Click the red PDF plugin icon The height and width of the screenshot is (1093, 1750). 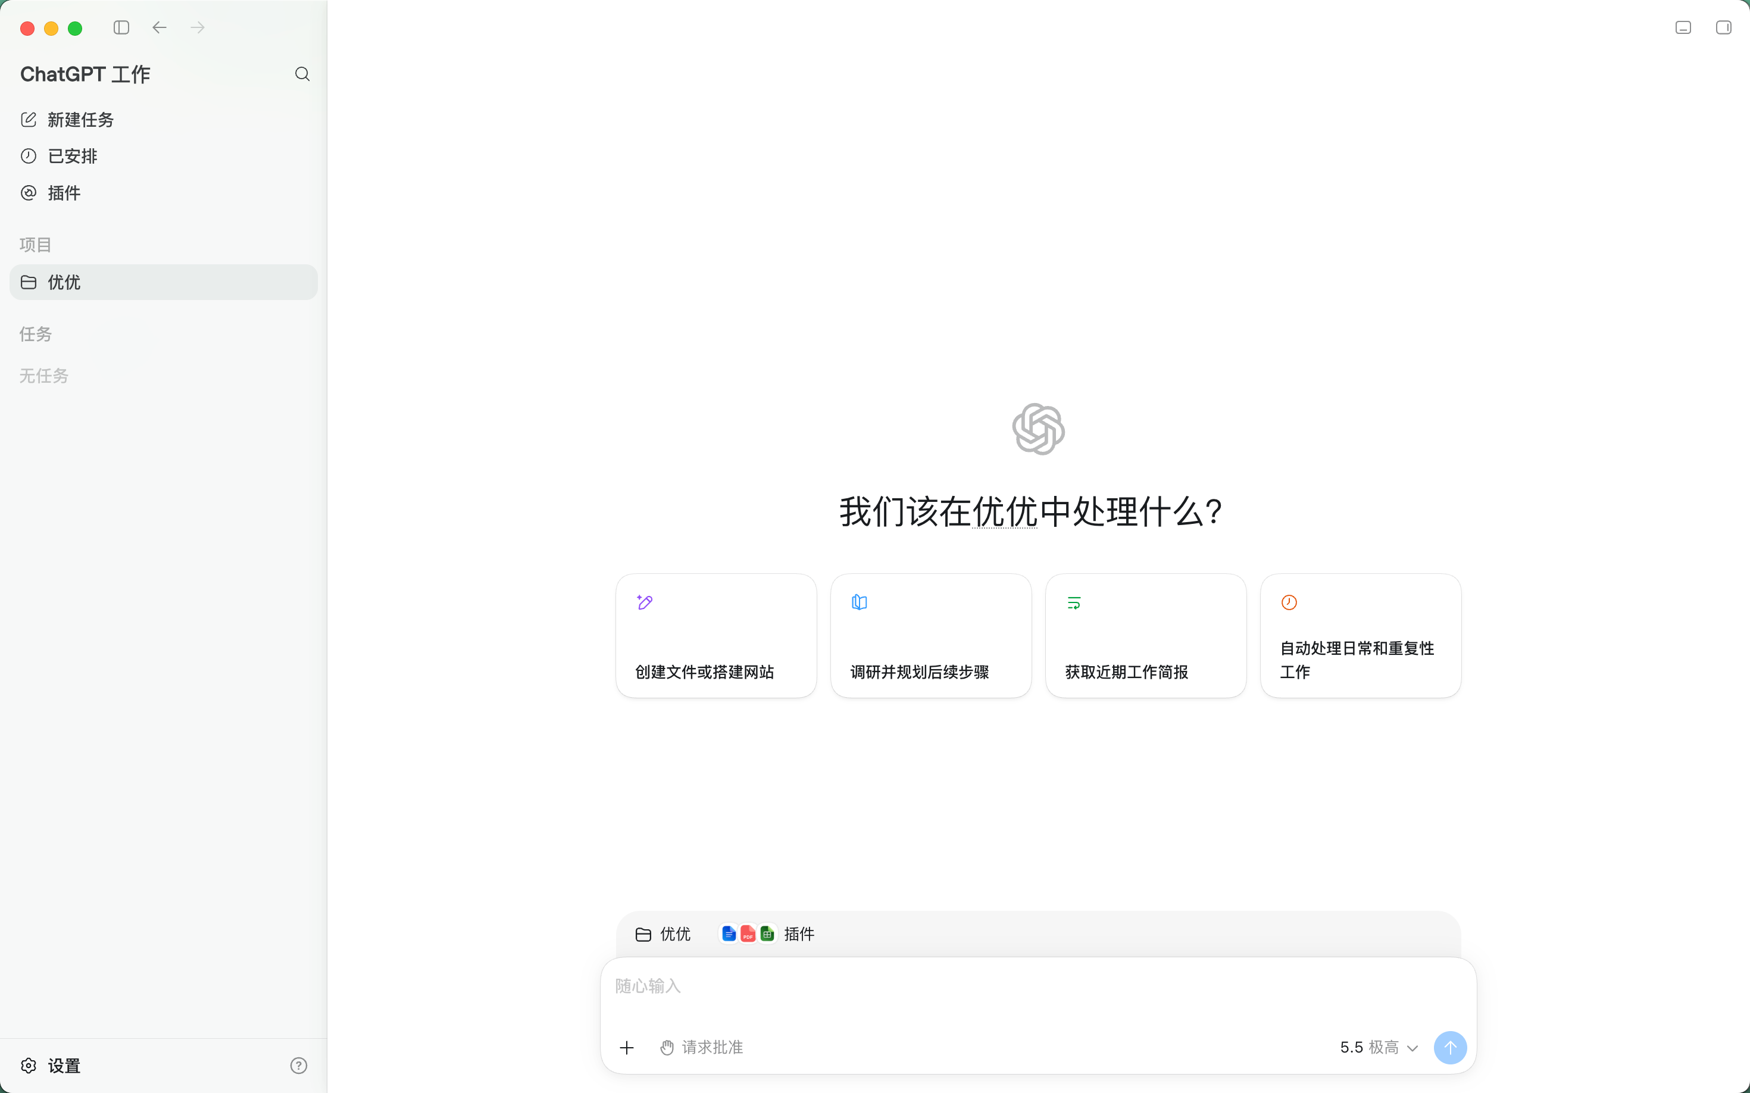(748, 934)
